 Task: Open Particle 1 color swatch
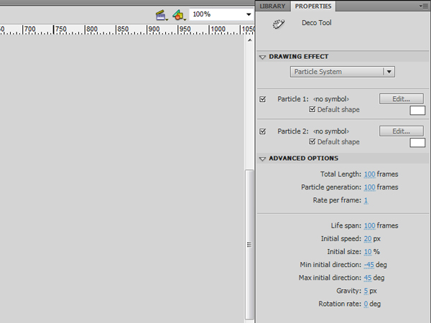click(x=417, y=111)
